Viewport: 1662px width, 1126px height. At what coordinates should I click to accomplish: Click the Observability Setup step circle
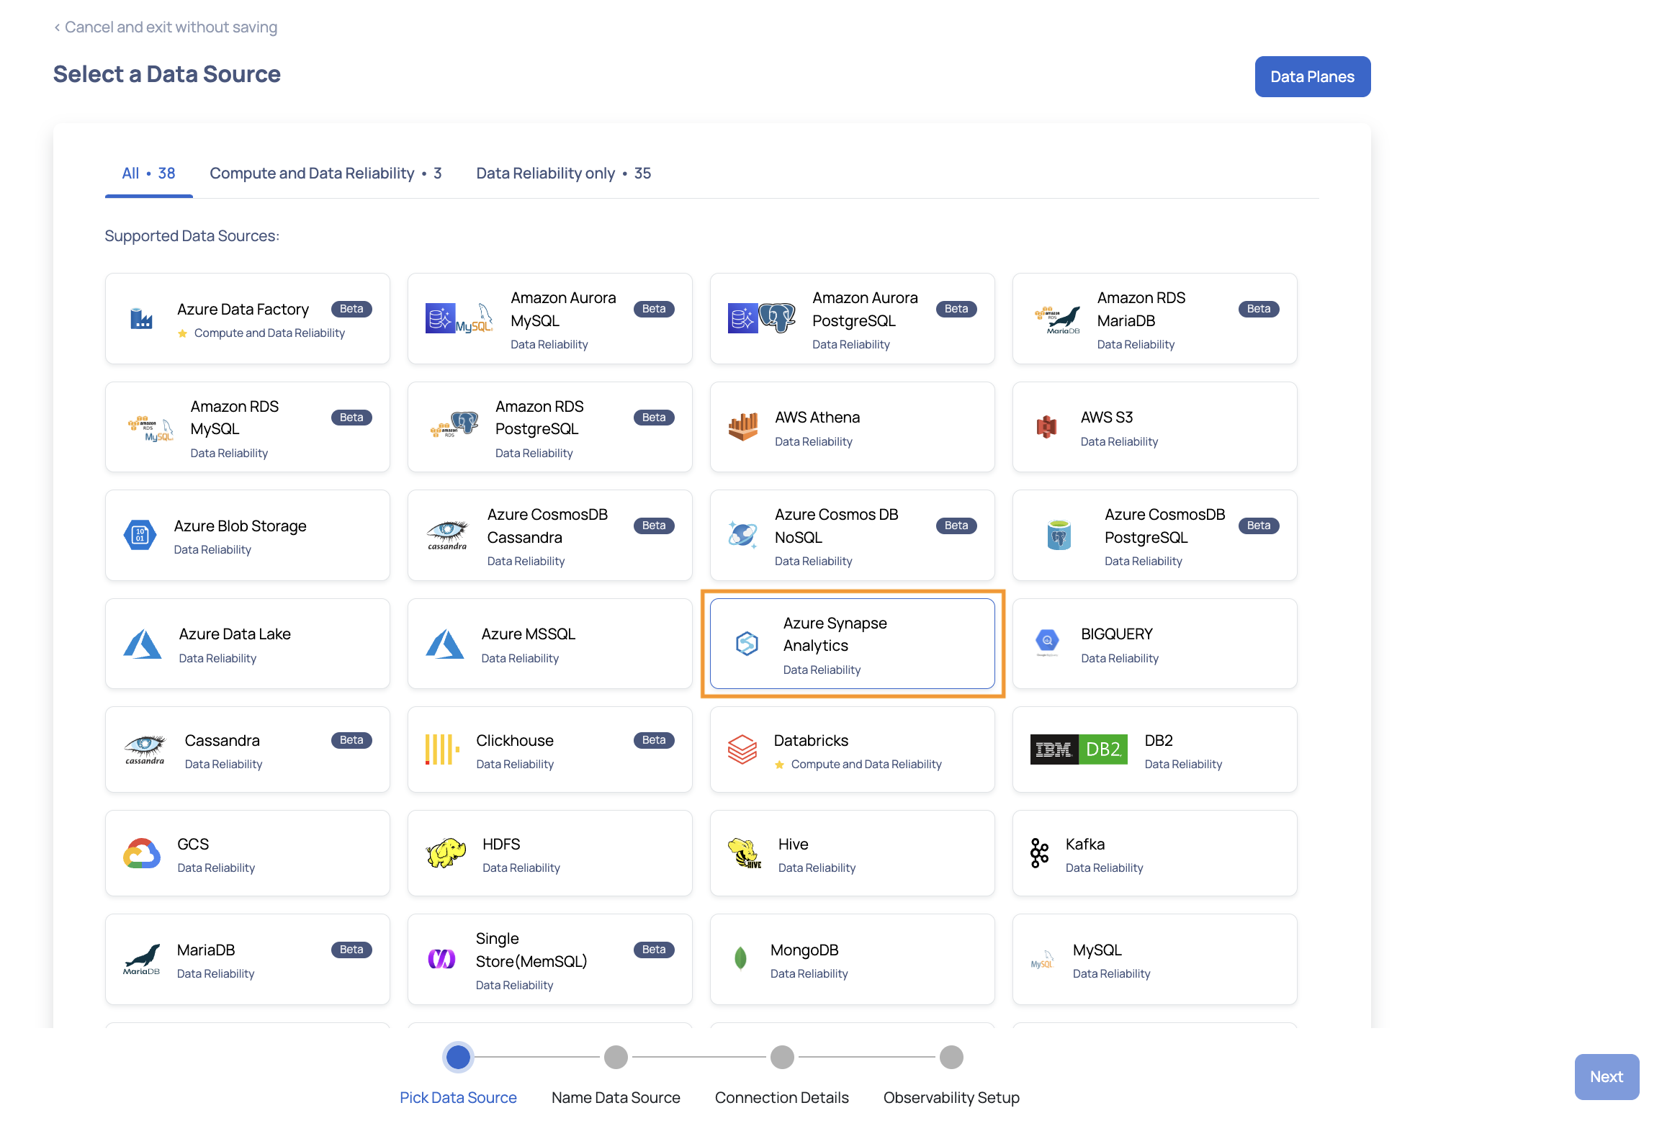951,1057
